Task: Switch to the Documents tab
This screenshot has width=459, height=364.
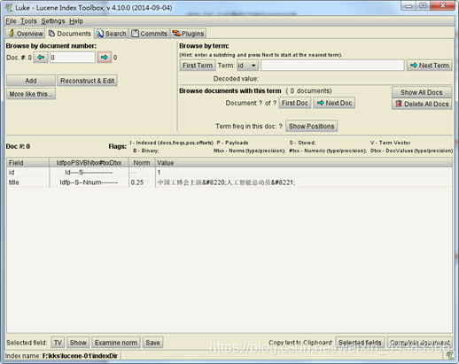Action: coord(70,34)
